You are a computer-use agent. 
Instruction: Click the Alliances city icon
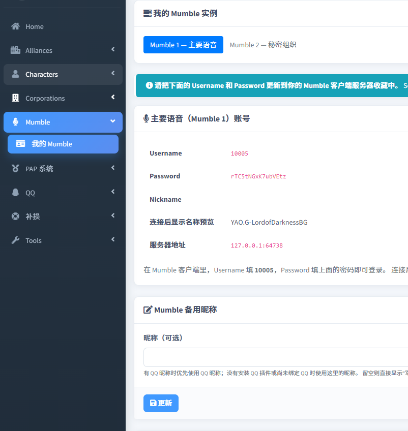point(15,50)
